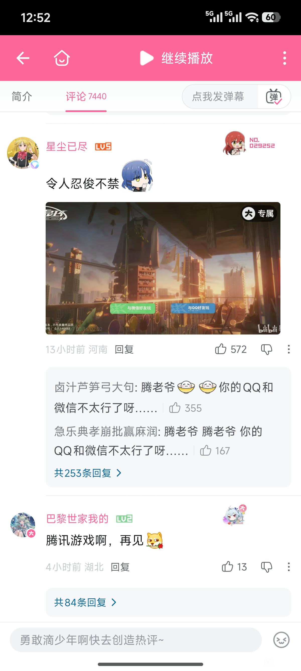The height and width of the screenshot is (671, 301).
Task: Toggle danmaku display switch
Action: tap(274, 97)
